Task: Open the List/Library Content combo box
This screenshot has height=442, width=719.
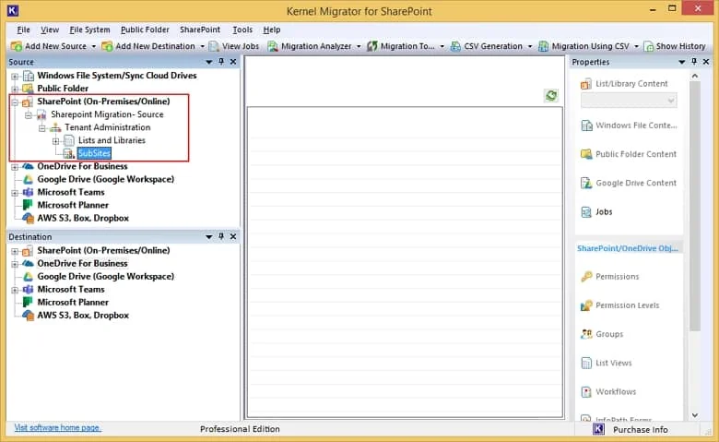Action: pos(629,101)
